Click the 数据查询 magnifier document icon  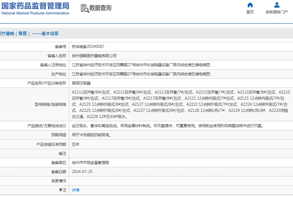tap(84, 9)
